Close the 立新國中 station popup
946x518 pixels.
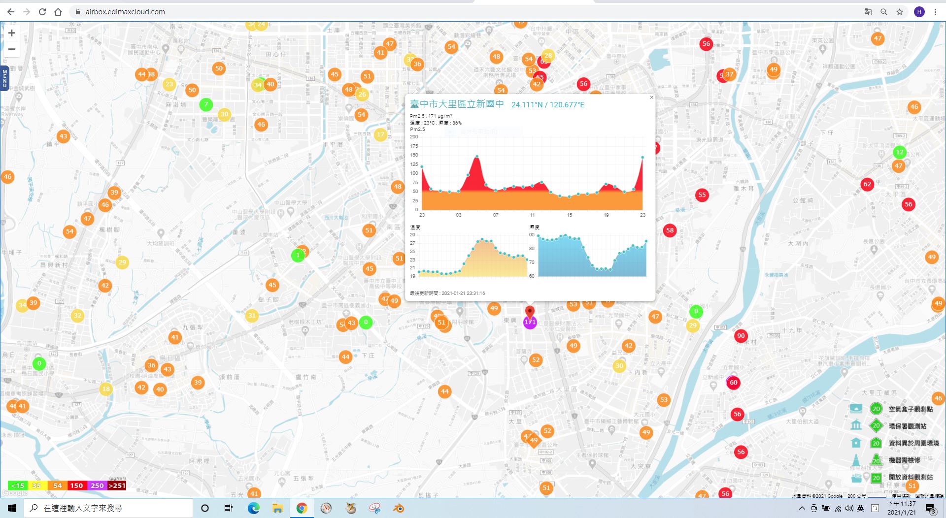point(651,97)
